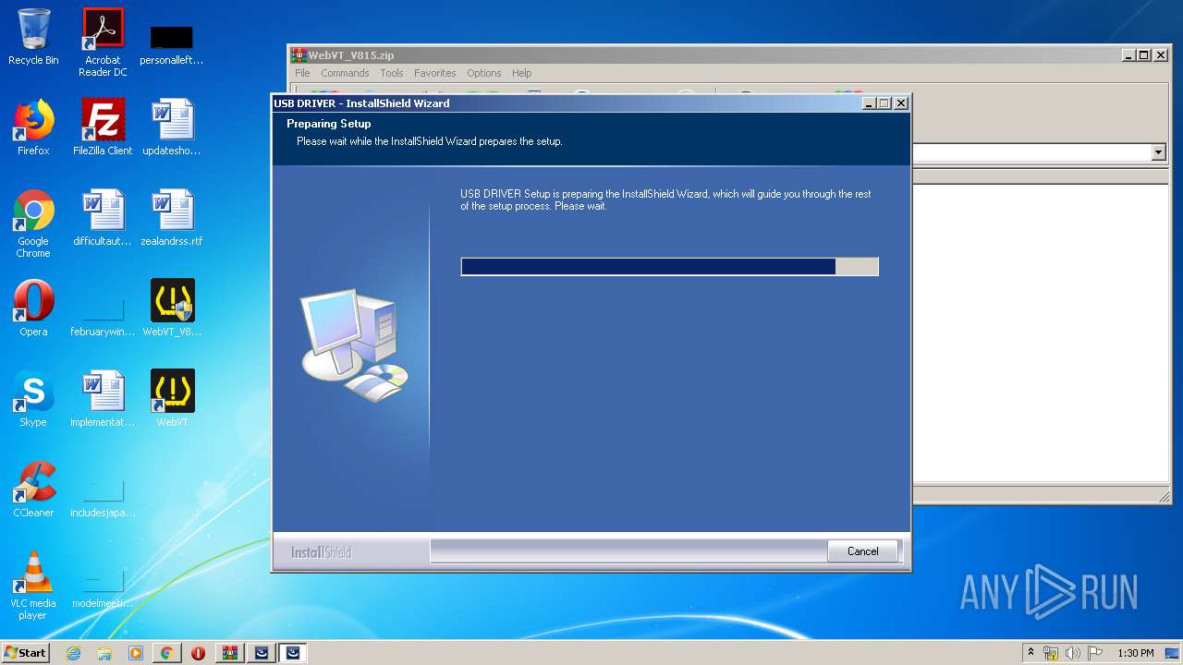Open the Tools menu in WinRAR

pyautogui.click(x=392, y=73)
